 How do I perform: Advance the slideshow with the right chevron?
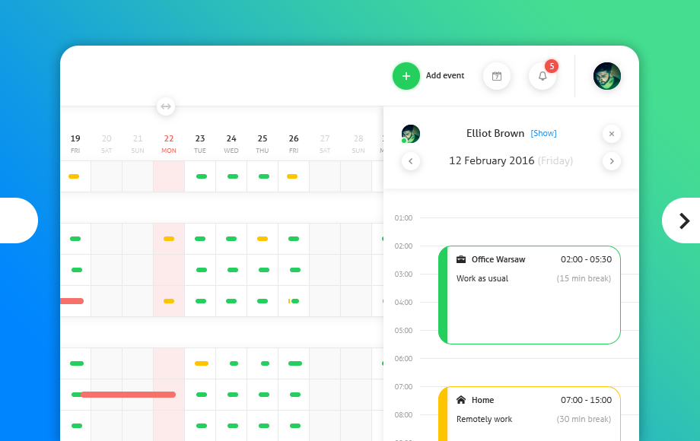coord(683,220)
